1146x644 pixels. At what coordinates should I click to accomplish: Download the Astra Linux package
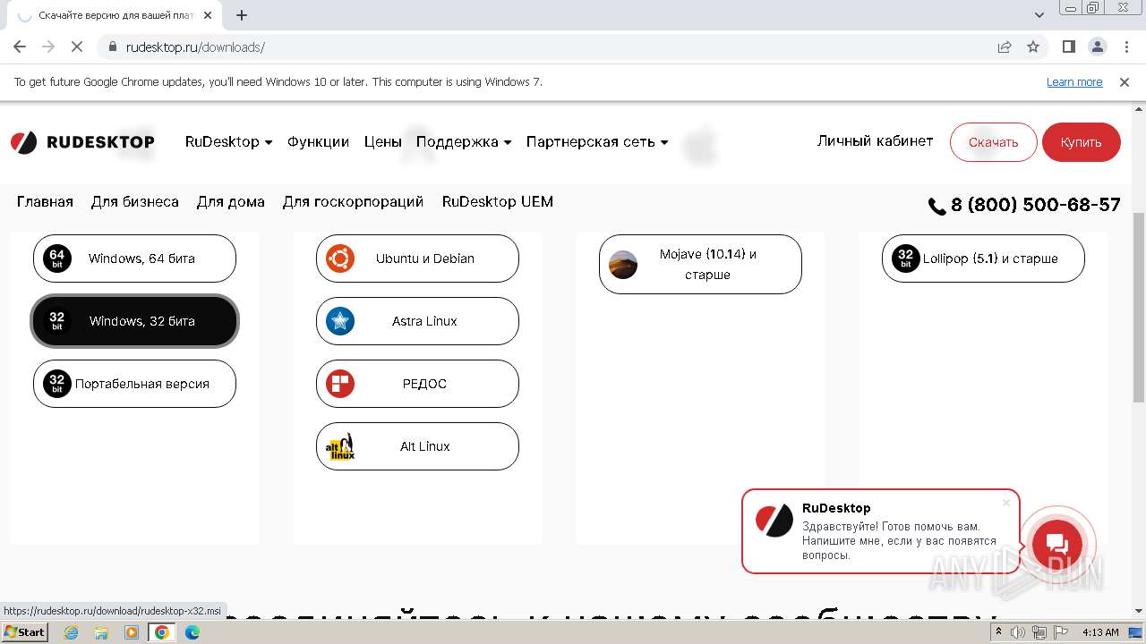417,321
